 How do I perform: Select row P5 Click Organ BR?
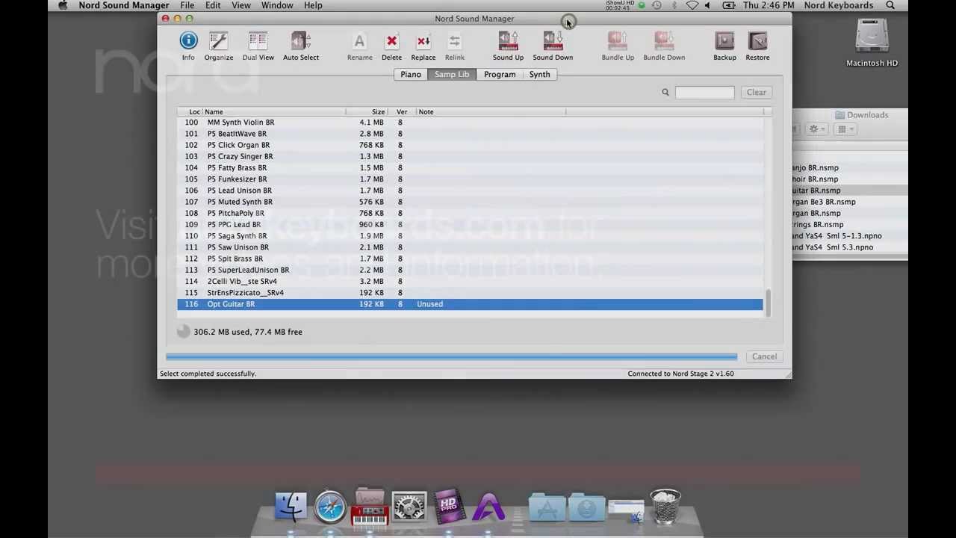(x=470, y=145)
